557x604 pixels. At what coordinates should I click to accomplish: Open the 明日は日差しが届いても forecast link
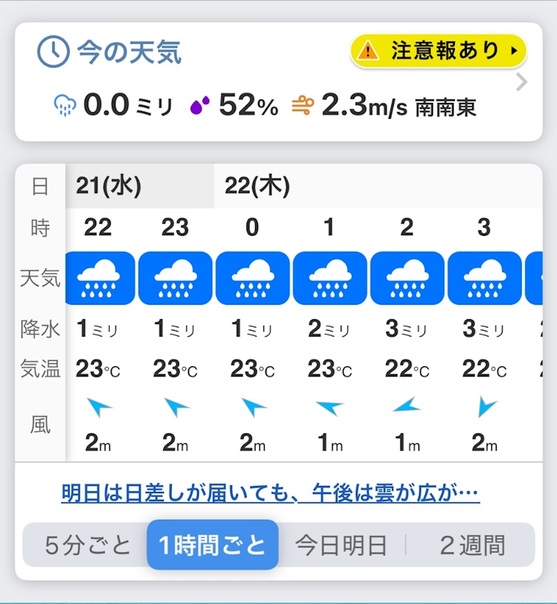[x=270, y=493]
